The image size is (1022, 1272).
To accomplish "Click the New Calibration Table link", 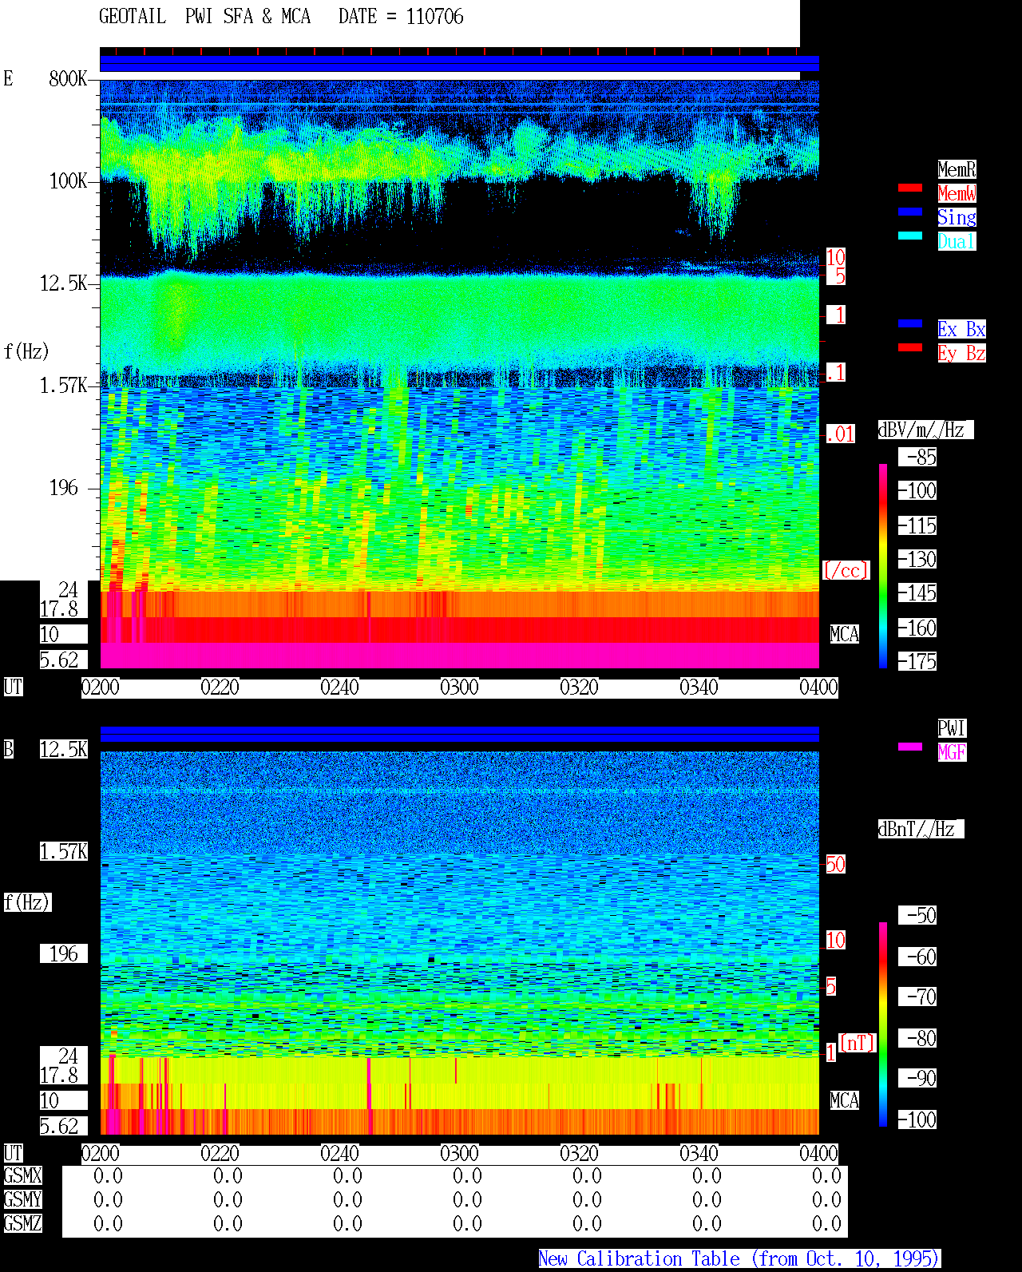I will (739, 1258).
